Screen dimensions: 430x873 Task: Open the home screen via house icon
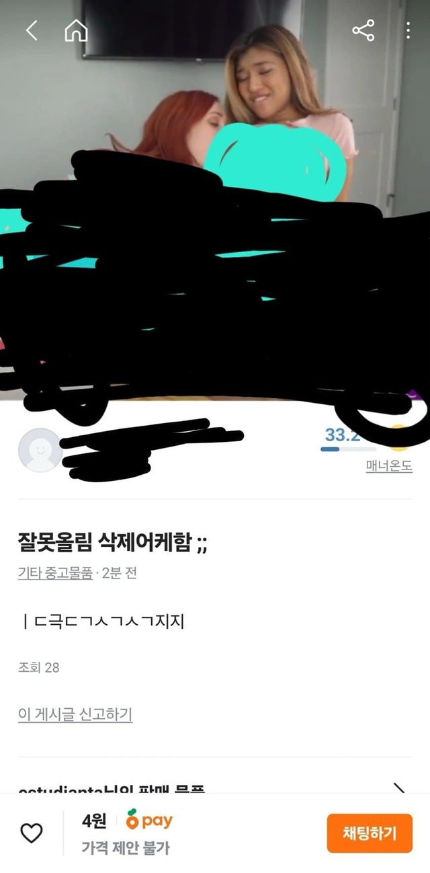click(x=76, y=30)
